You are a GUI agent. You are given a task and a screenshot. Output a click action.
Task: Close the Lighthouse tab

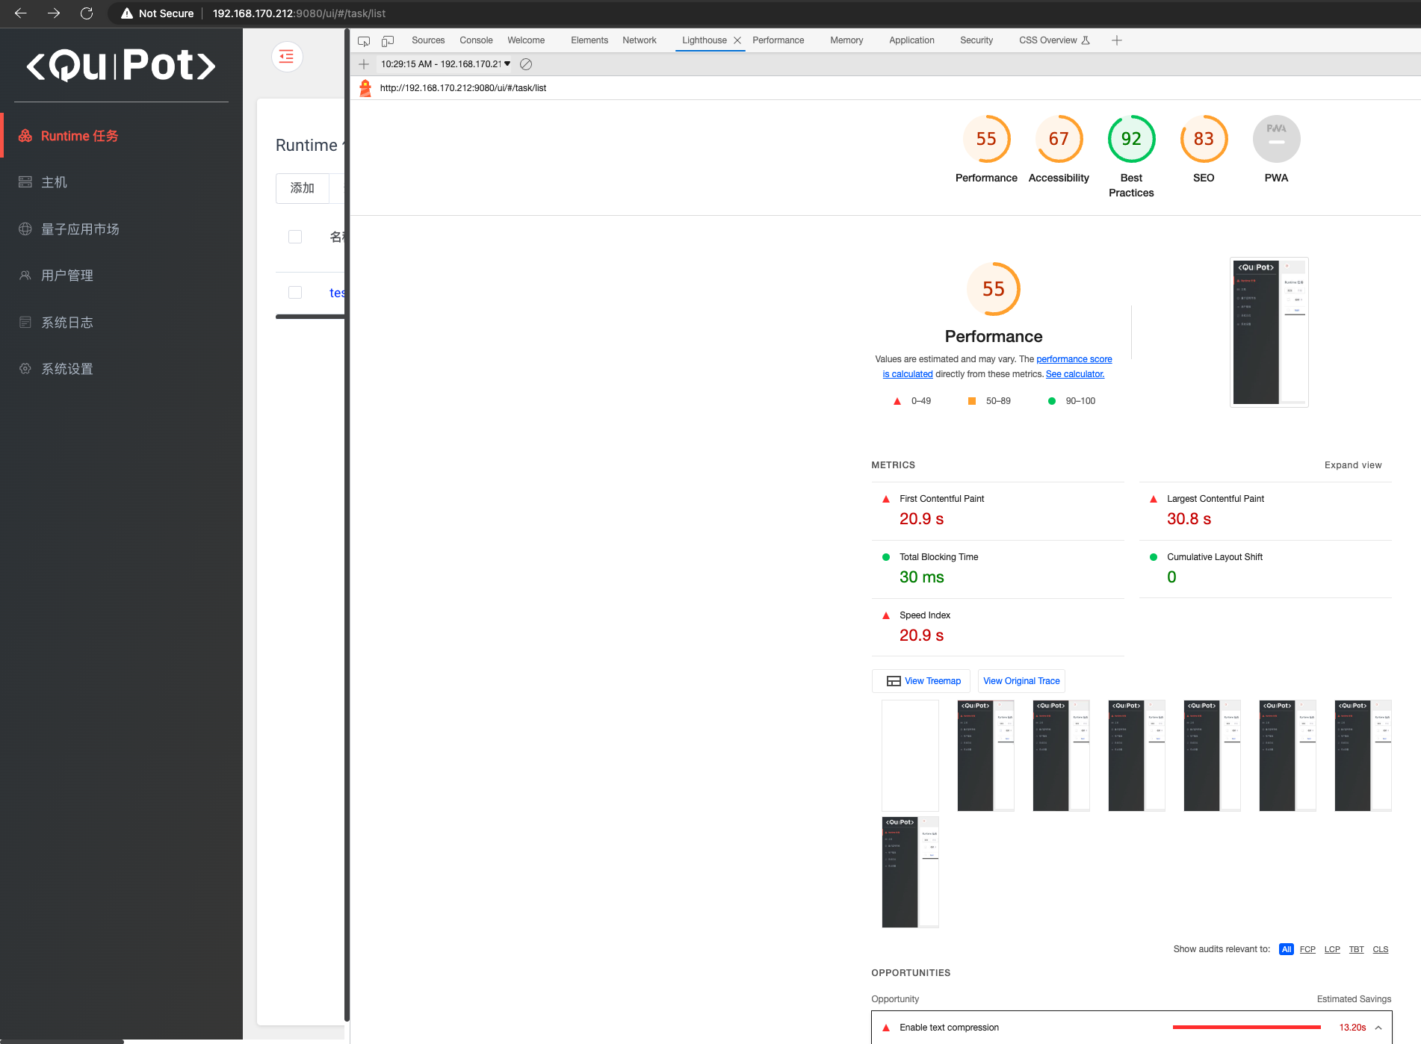(x=737, y=40)
